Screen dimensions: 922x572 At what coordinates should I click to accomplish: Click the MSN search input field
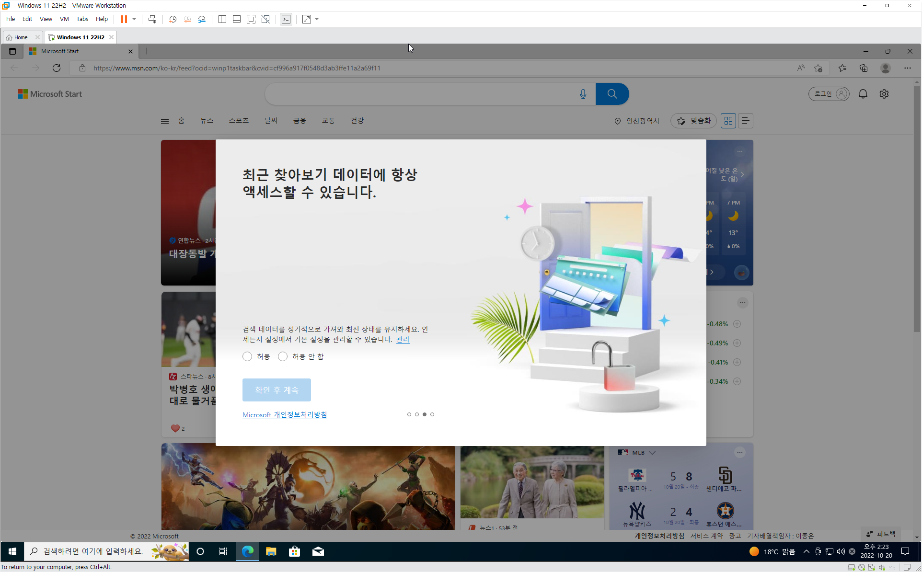(422, 94)
